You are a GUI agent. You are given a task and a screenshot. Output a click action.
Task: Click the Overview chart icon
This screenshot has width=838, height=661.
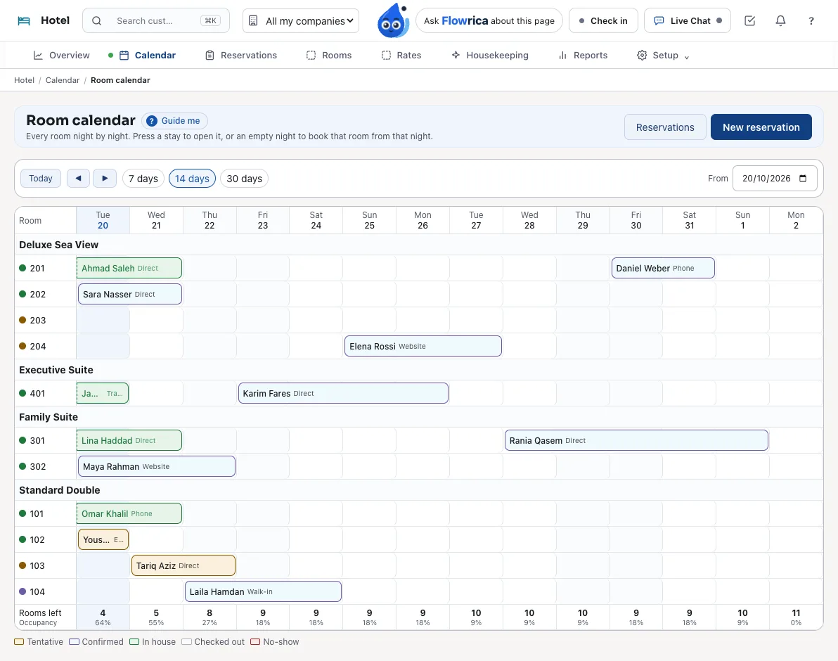pyautogui.click(x=38, y=55)
